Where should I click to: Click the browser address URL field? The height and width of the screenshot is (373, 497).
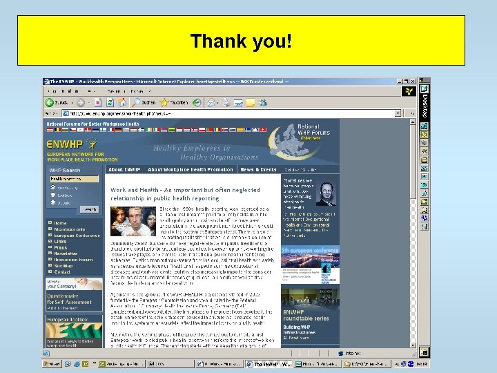point(228,113)
